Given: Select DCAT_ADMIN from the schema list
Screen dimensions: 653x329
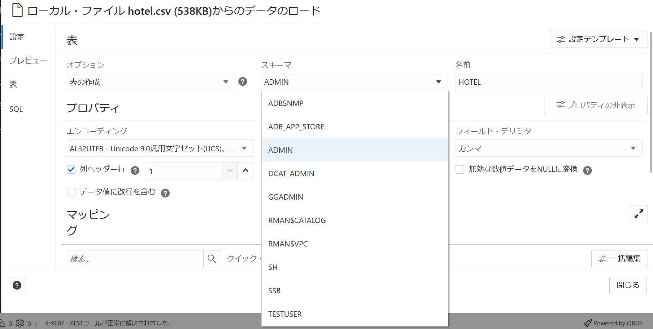Looking at the screenshot, I should [x=354, y=173].
